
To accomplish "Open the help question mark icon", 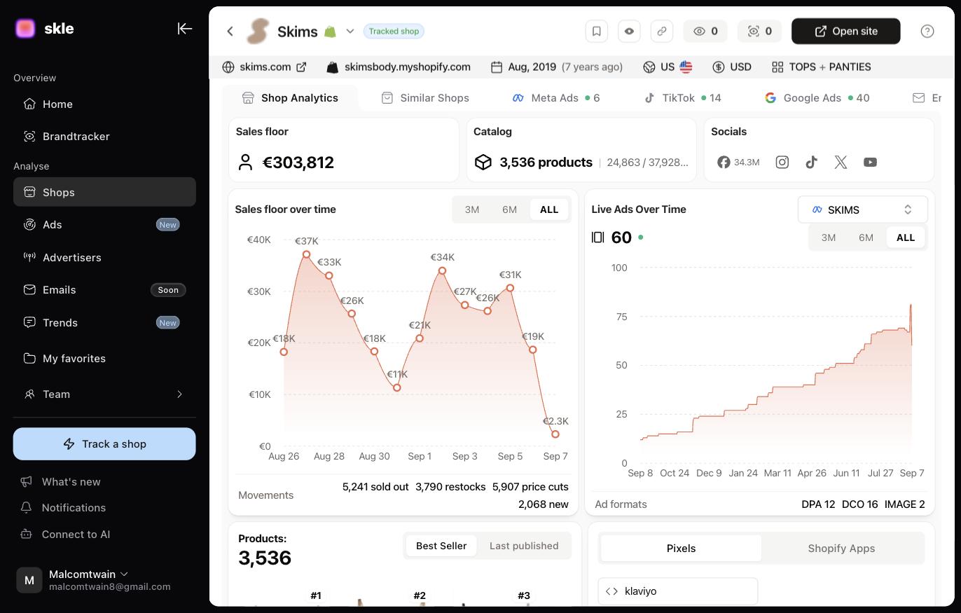I will (927, 31).
